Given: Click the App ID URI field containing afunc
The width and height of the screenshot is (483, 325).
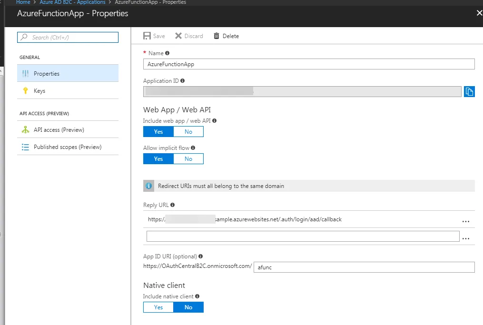Looking at the screenshot, I should (x=364, y=267).
